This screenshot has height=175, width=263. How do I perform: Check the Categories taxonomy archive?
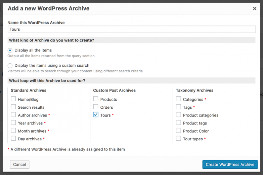pyautogui.click(x=178, y=99)
